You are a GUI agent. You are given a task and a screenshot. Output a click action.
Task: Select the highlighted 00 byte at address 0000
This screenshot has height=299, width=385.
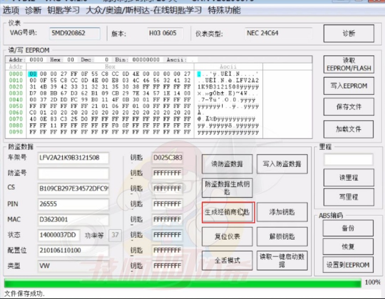point(33,74)
